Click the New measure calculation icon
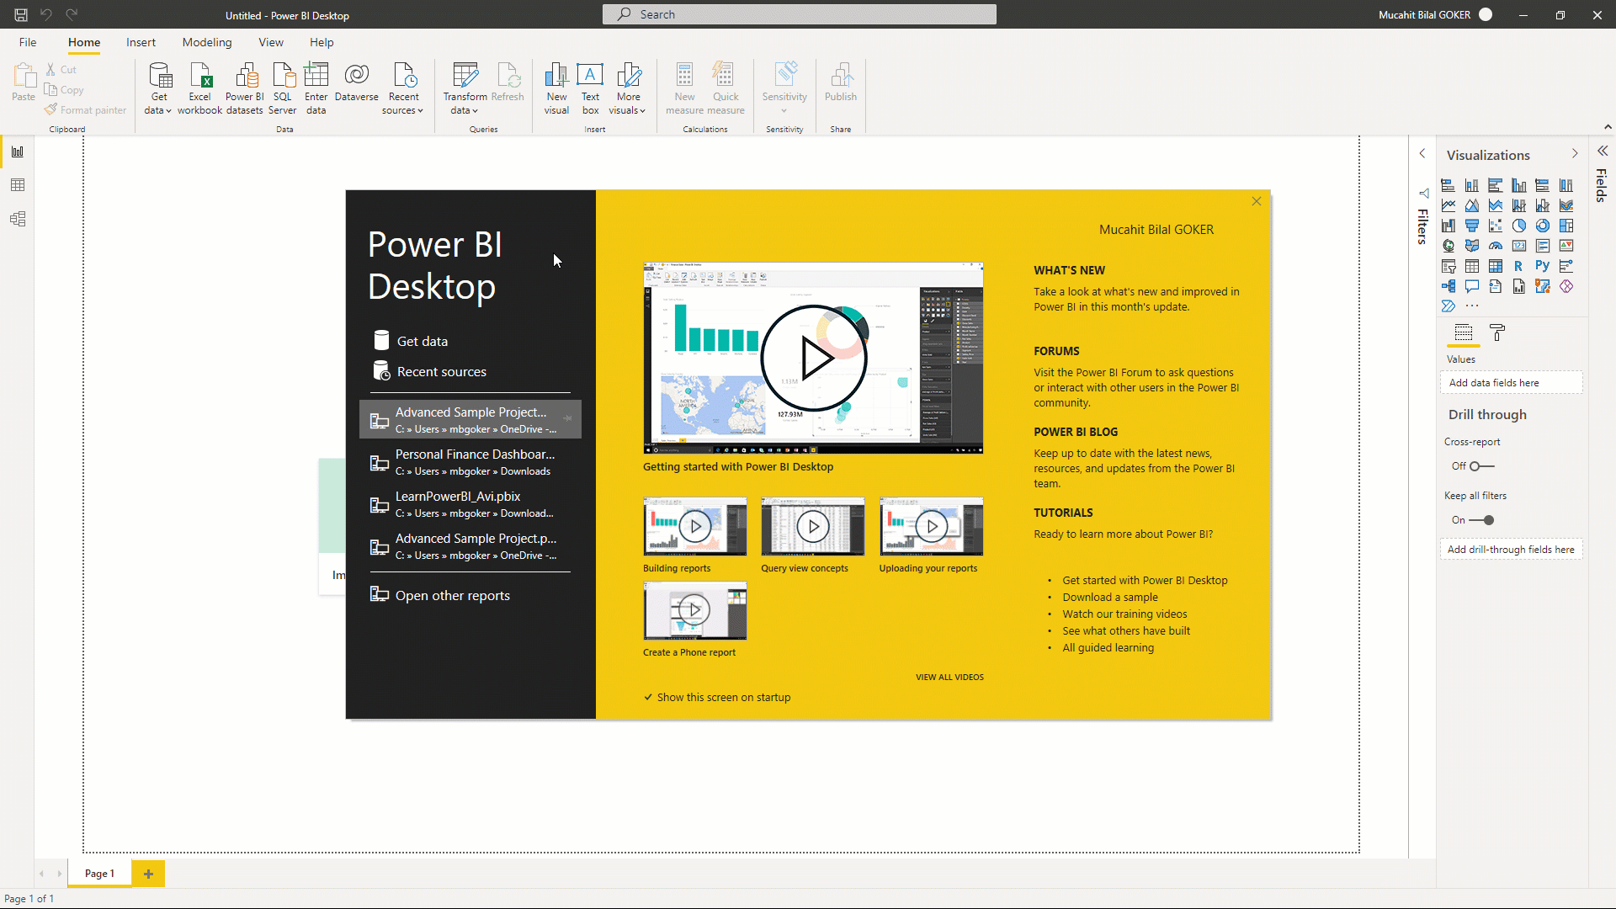Image resolution: width=1616 pixels, height=909 pixels. click(683, 87)
